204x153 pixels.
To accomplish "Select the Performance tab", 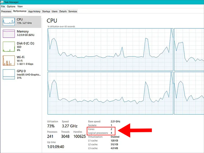I will click(x=20, y=11).
